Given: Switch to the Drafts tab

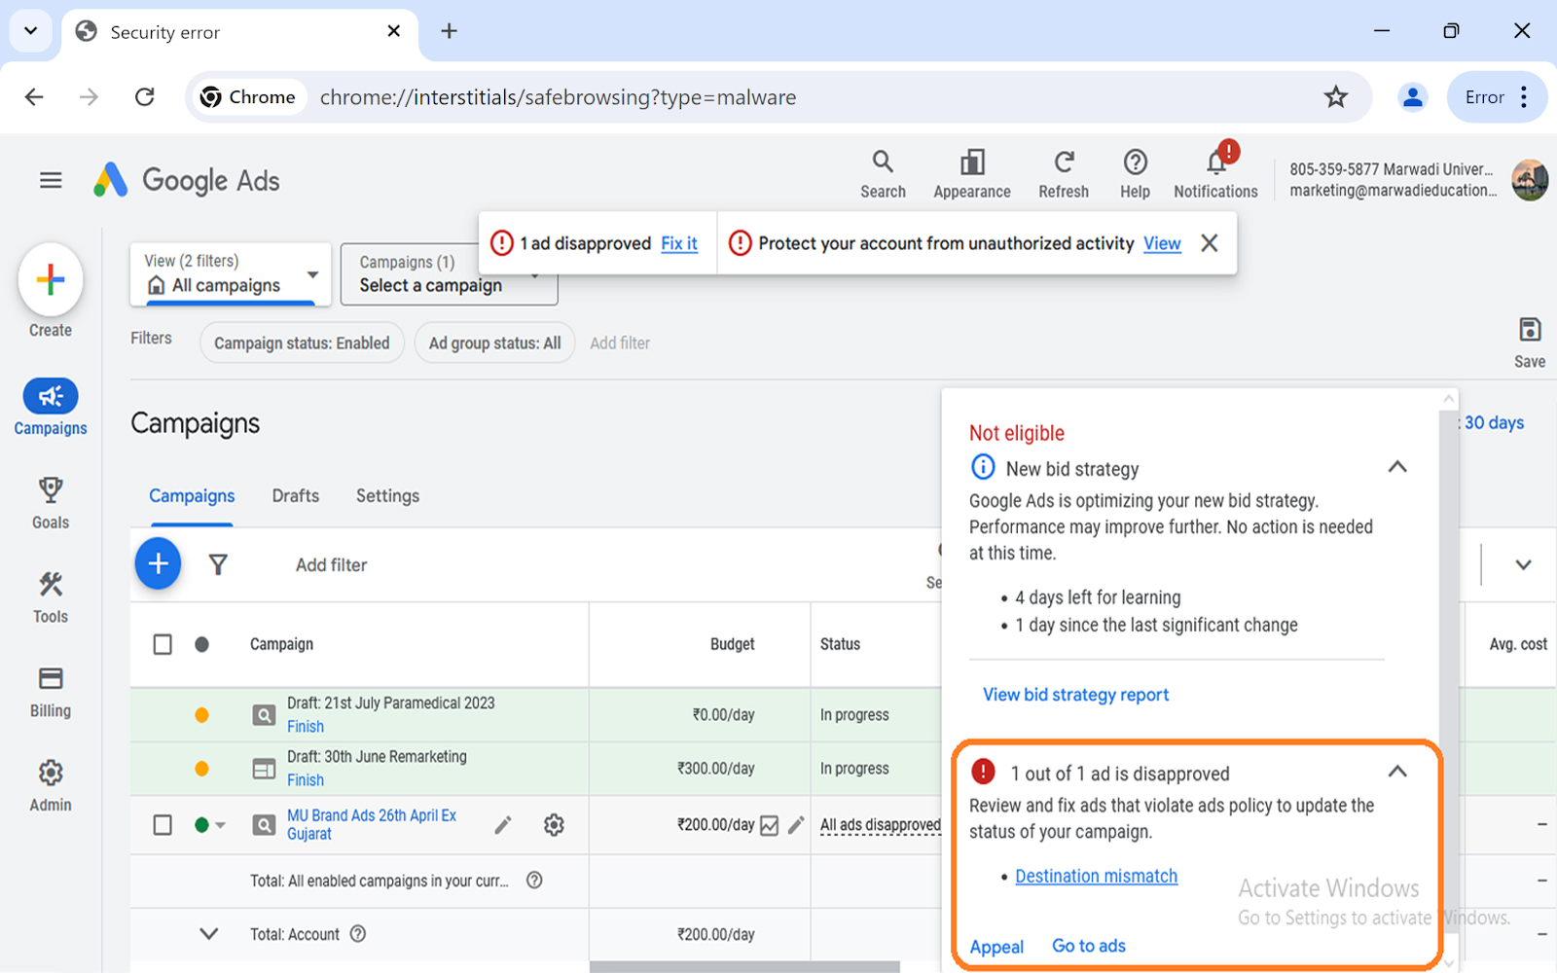Looking at the screenshot, I should pos(295,495).
